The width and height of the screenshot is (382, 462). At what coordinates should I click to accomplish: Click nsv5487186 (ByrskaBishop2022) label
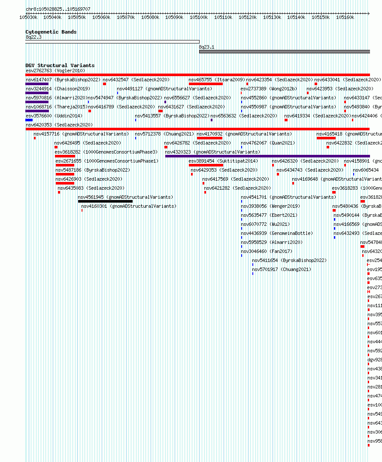[93, 170]
